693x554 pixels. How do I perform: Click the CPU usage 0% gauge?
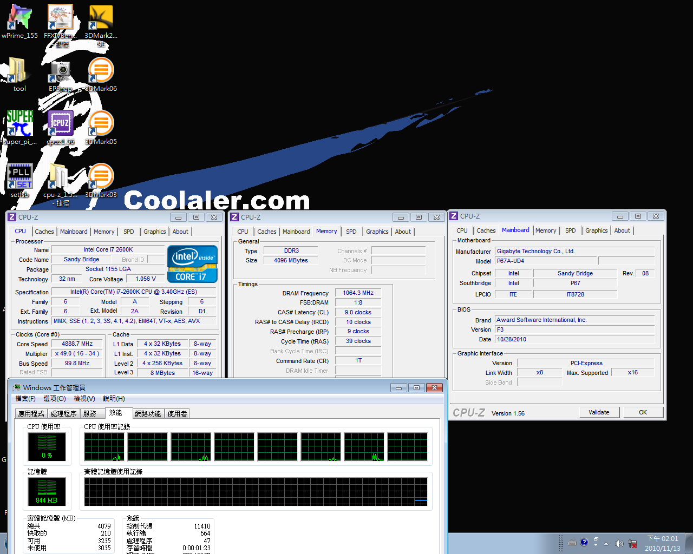[47, 446]
